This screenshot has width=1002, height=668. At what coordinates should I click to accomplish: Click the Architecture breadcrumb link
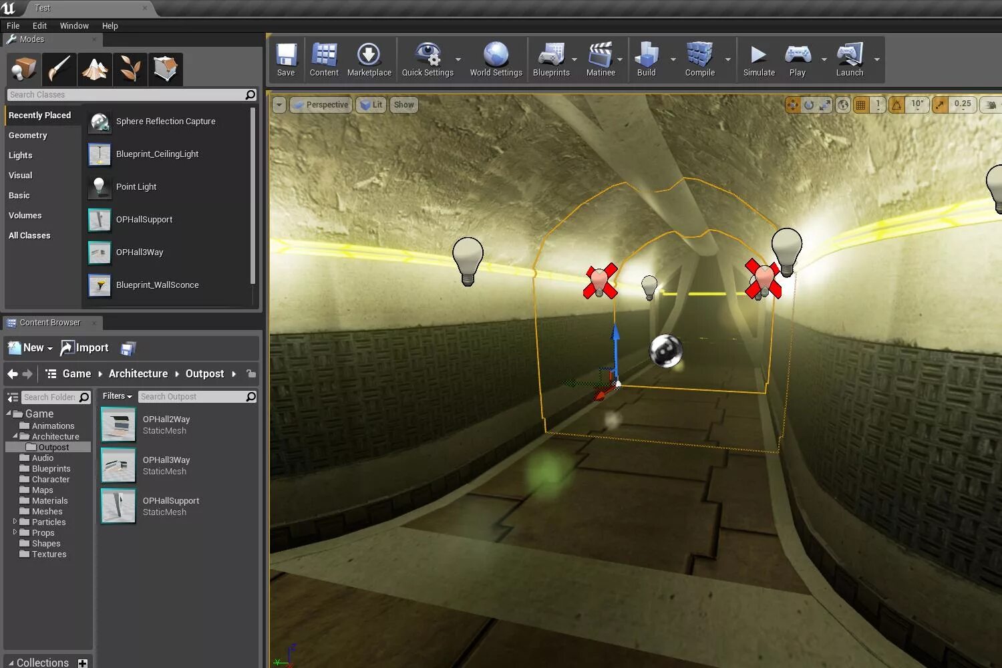[x=138, y=373]
